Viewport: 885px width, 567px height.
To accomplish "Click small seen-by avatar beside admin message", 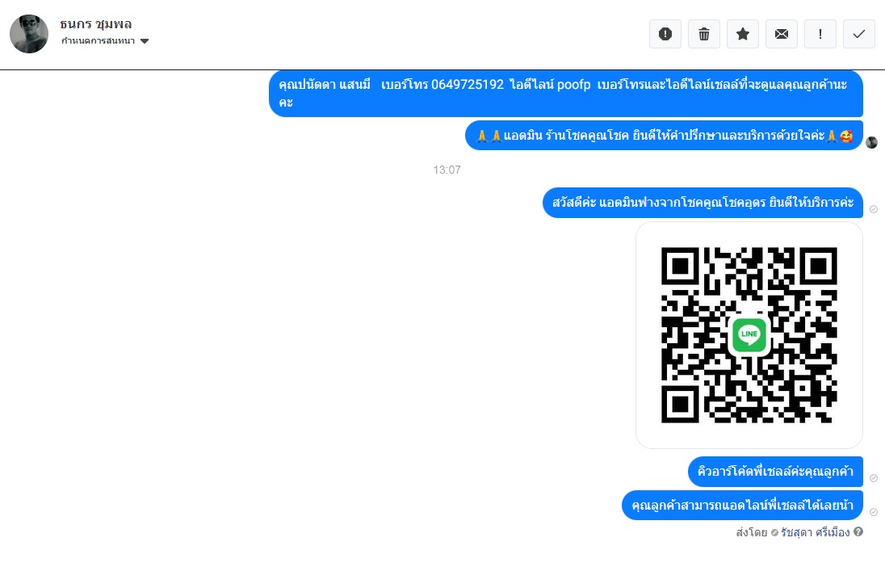I will point(872,142).
